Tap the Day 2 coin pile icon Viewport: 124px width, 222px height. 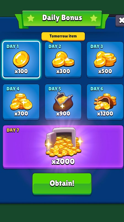click(x=63, y=59)
